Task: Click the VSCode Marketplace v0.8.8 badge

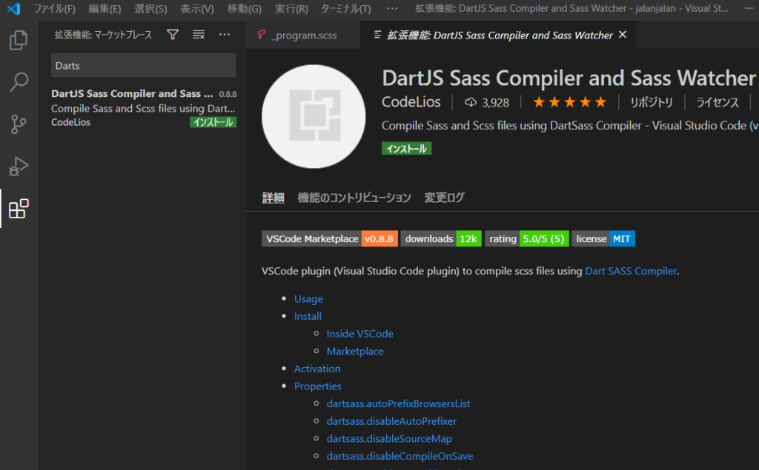Action: point(330,239)
